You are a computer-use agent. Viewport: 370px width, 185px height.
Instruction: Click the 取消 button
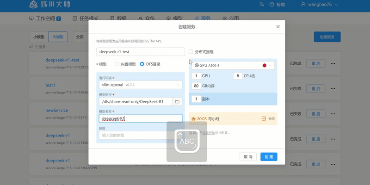point(248,157)
